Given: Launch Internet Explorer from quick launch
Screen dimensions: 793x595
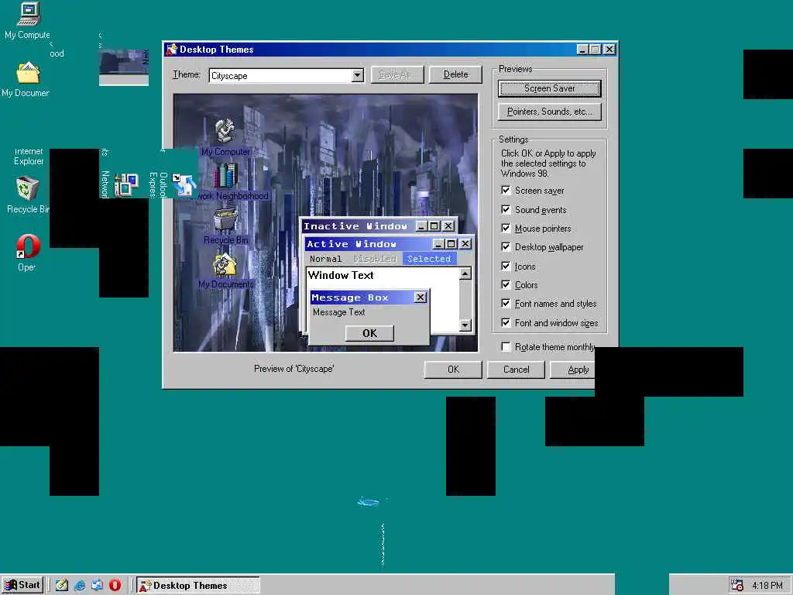Looking at the screenshot, I should 80,585.
